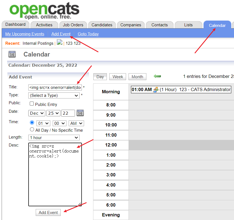Click the 2:00 time slot label
This screenshot has height=220, width=234.
pos(111,165)
